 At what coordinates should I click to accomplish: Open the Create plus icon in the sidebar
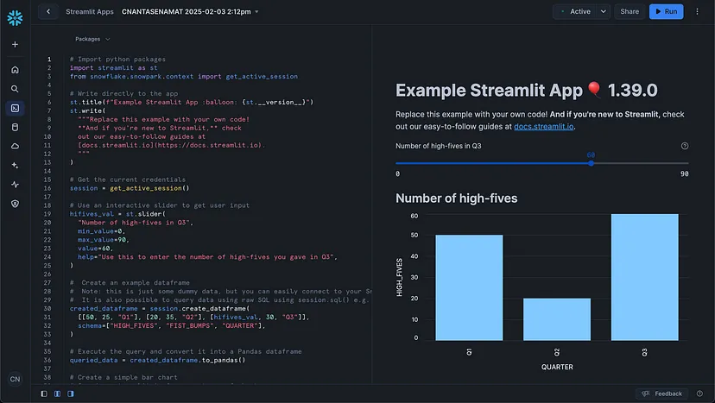point(15,44)
